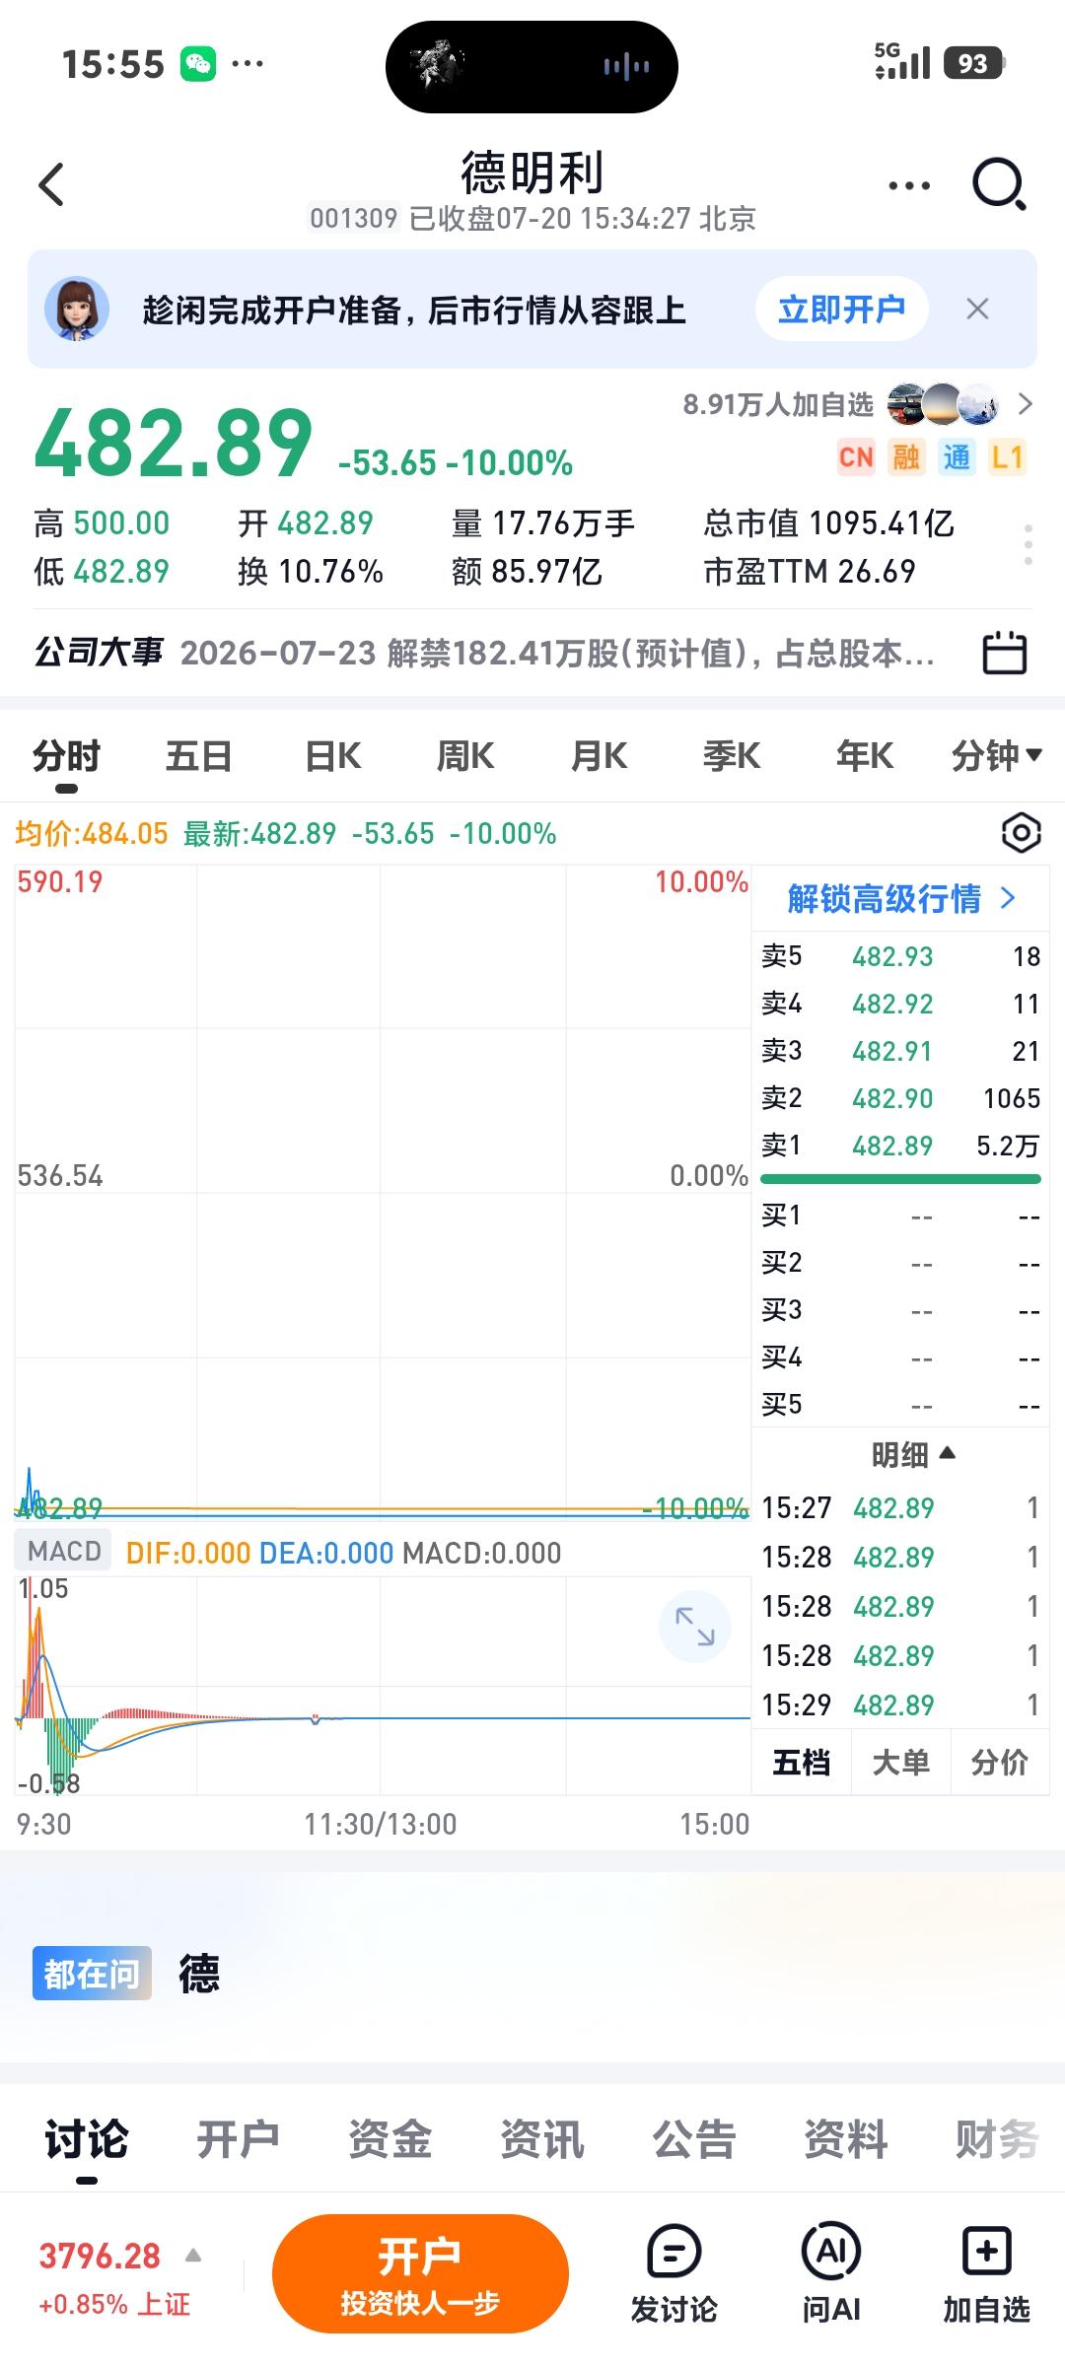
Task: Tap the MACD indicator label
Action: 64,1552
